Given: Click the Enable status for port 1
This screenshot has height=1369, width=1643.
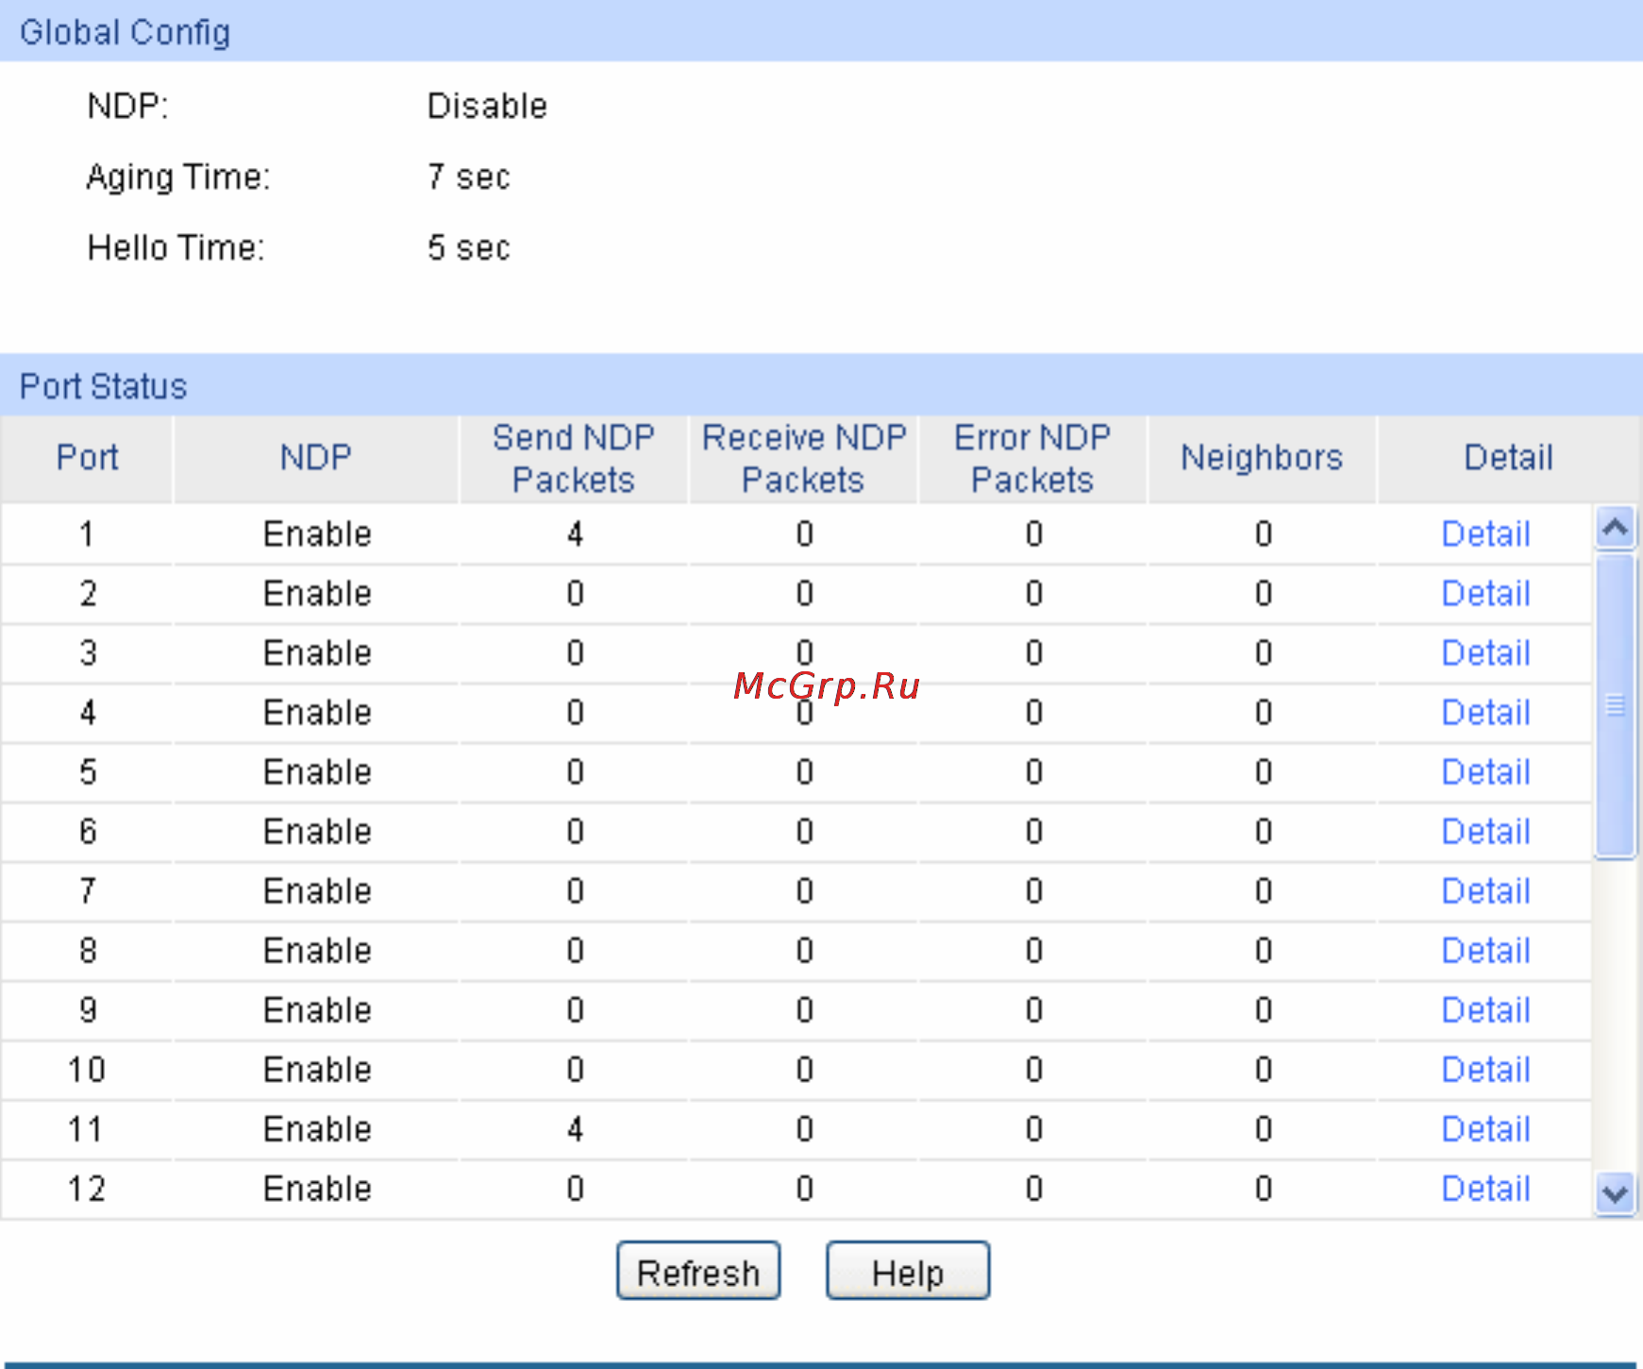Looking at the screenshot, I should (x=317, y=534).
